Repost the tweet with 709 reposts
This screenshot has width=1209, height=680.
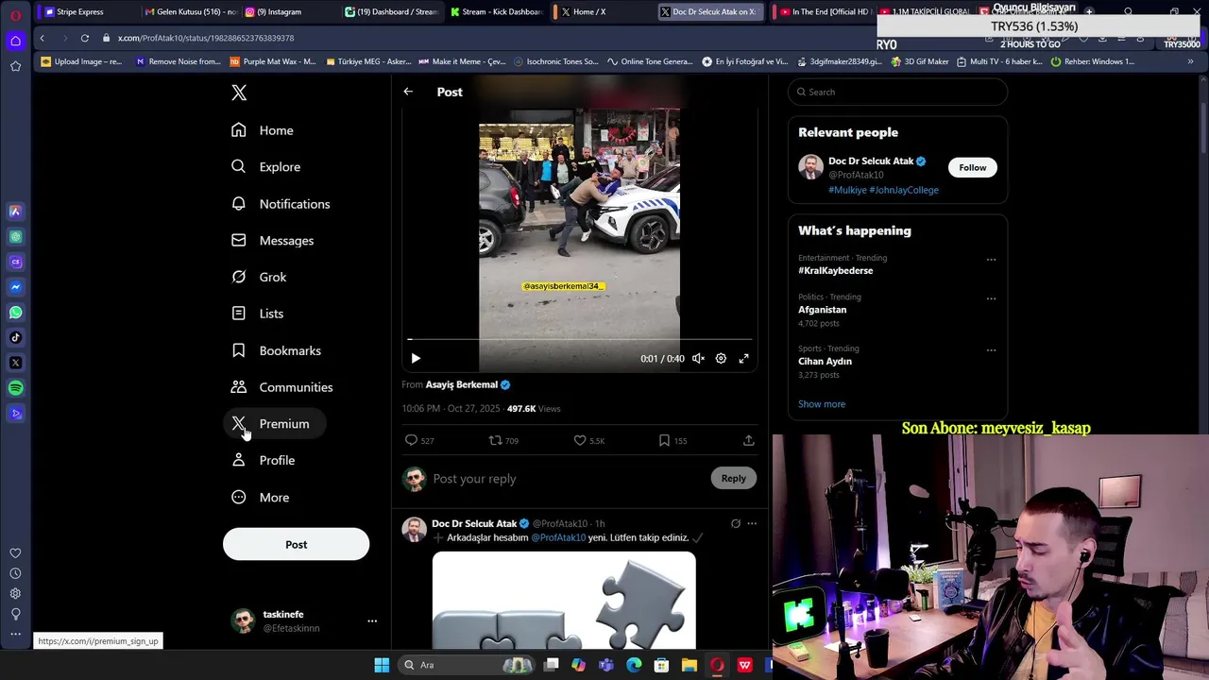coord(502,441)
